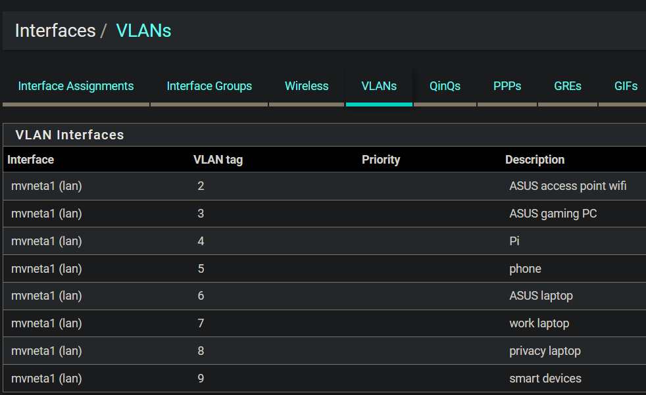This screenshot has height=395, width=646.
Task: Click the Description column header
Action: tap(534, 160)
